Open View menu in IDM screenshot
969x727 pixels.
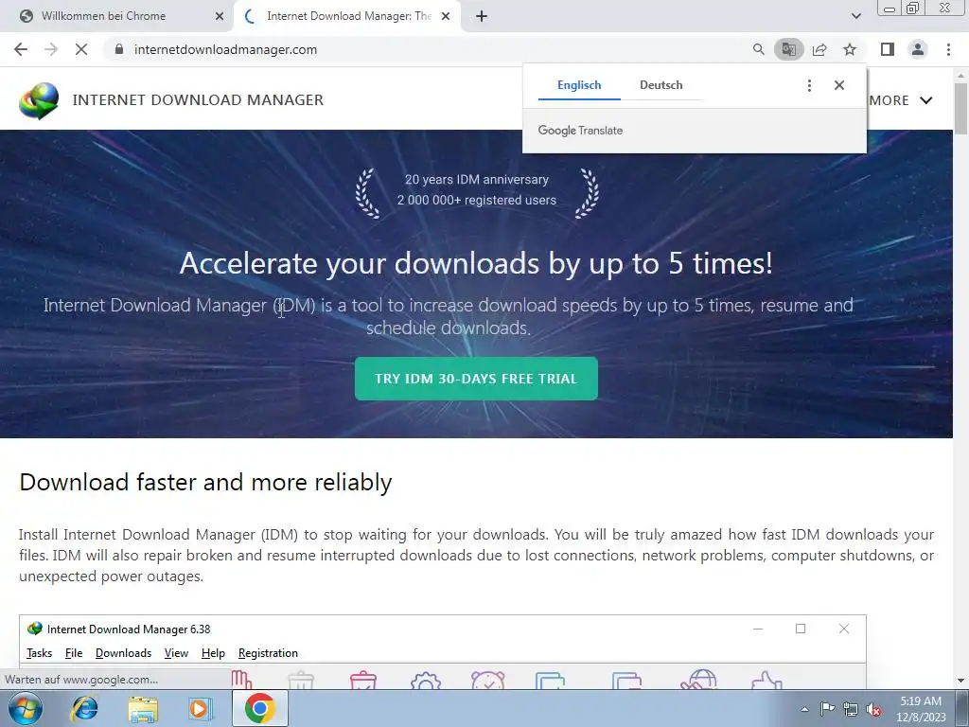tap(176, 653)
